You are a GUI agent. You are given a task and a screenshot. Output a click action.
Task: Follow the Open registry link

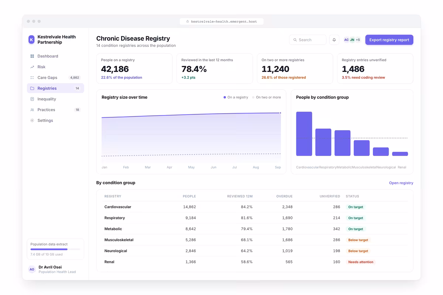click(x=401, y=183)
